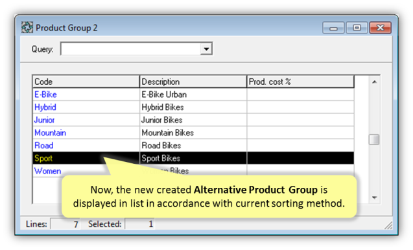Maximize the Product Group 2 window
413x250 pixels.
click(x=357, y=28)
